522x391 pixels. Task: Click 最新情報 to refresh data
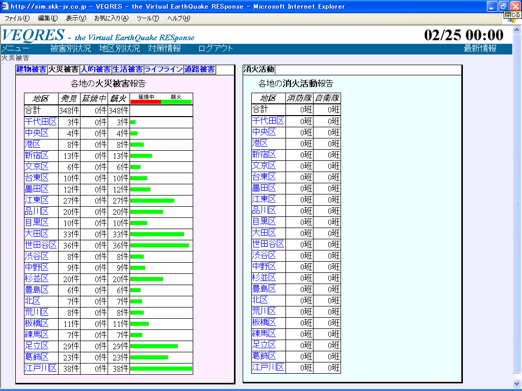pos(480,49)
